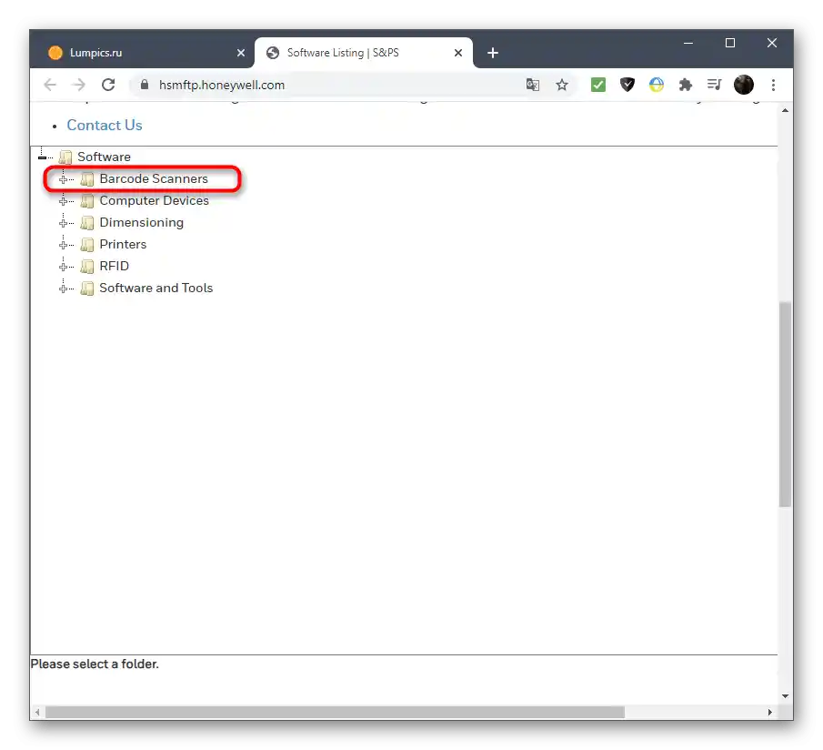The height and width of the screenshot is (750, 823).
Task: Click the scroll down arrow
Action: [x=785, y=696]
